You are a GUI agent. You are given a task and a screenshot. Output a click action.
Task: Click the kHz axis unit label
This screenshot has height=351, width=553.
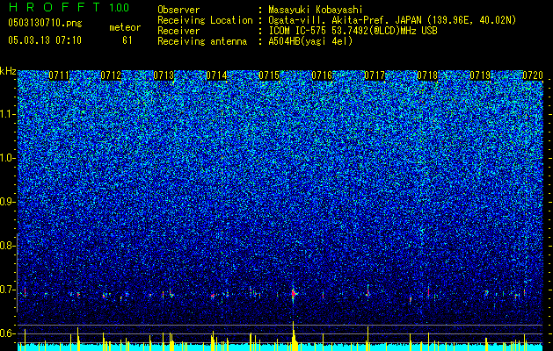coord(8,71)
